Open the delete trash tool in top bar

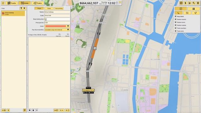(x=198, y=3)
